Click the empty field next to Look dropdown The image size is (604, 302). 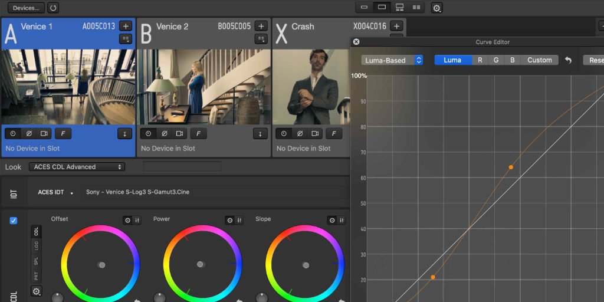tap(182, 166)
